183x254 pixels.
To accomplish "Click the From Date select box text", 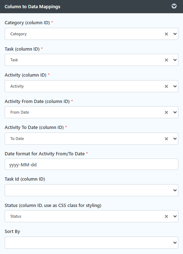I will pos(20,112).
